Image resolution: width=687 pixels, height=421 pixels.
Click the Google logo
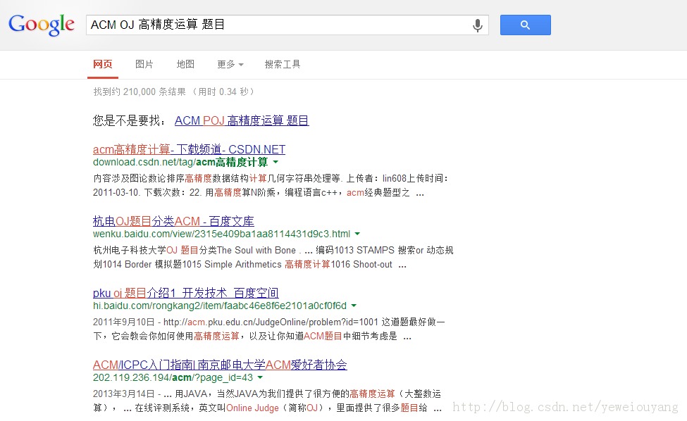click(42, 25)
